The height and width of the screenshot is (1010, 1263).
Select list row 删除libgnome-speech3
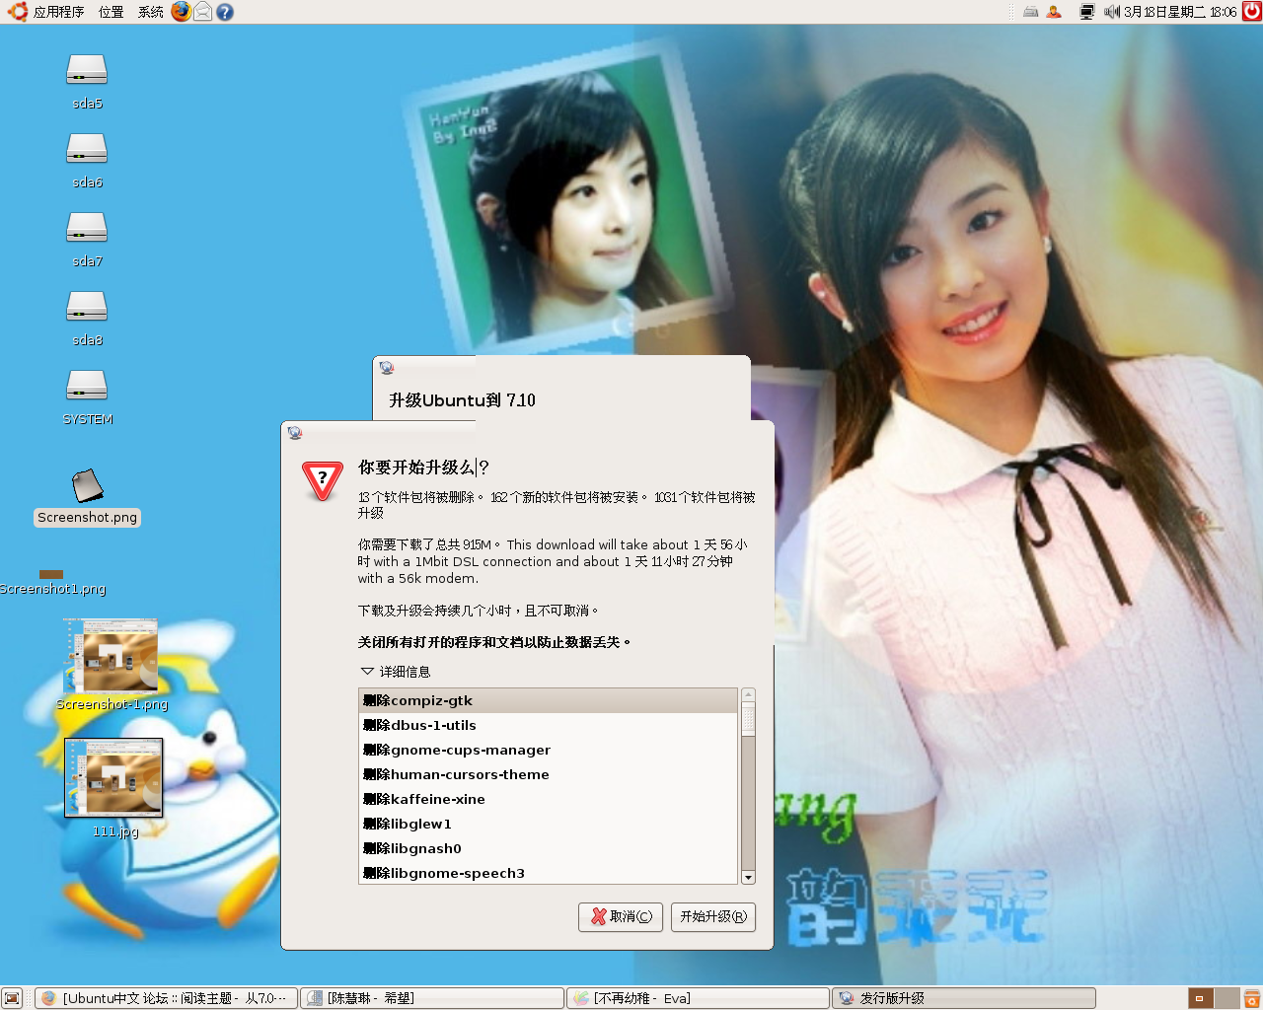(x=548, y=873)
